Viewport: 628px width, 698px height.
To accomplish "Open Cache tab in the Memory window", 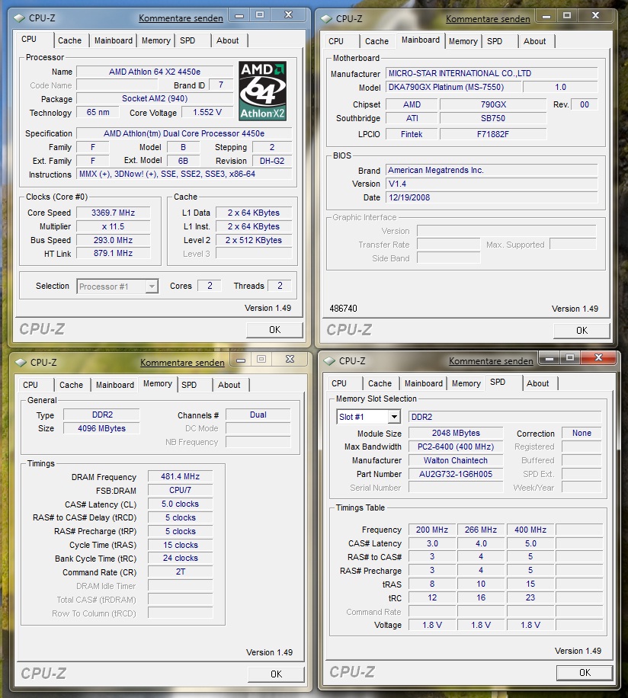I will (71, 385).
